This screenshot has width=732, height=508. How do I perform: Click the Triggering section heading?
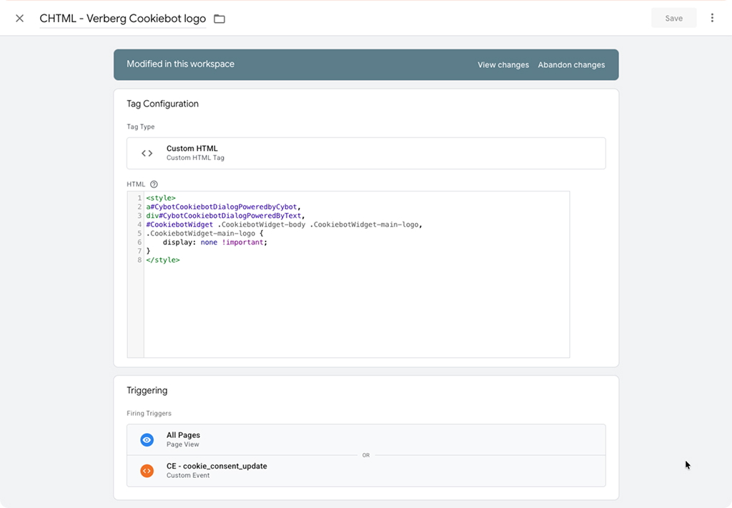(147, 390)
